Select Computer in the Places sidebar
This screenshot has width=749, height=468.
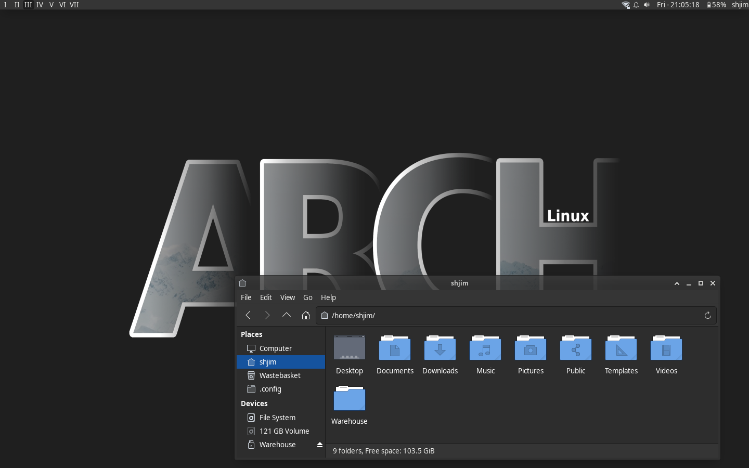pos(281,348)
